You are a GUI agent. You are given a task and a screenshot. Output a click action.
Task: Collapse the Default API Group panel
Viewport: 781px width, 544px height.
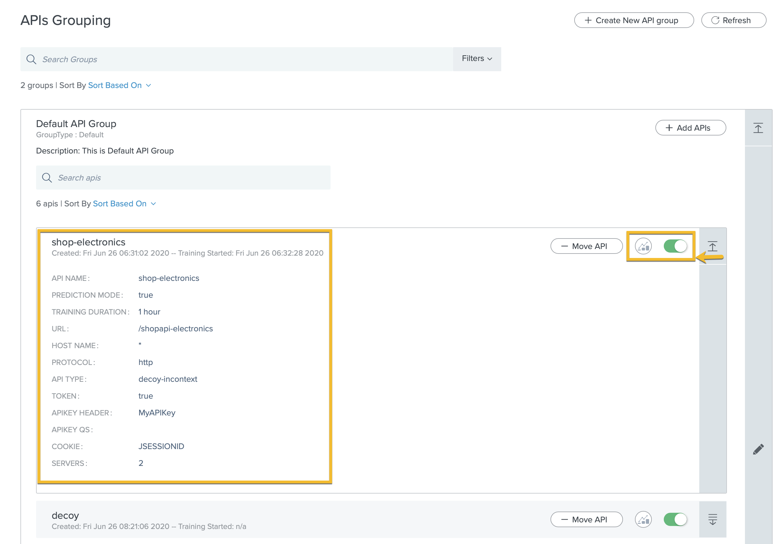(758, 128)
